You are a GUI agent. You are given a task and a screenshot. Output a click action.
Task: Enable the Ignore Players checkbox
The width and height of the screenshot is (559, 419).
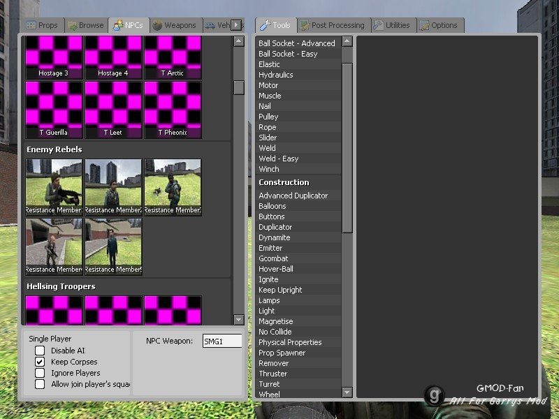click(40, 373)
